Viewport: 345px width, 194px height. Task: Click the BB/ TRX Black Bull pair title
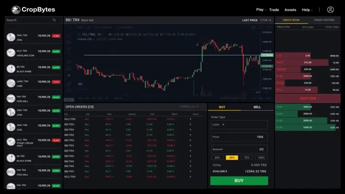[x=80, y=20]
